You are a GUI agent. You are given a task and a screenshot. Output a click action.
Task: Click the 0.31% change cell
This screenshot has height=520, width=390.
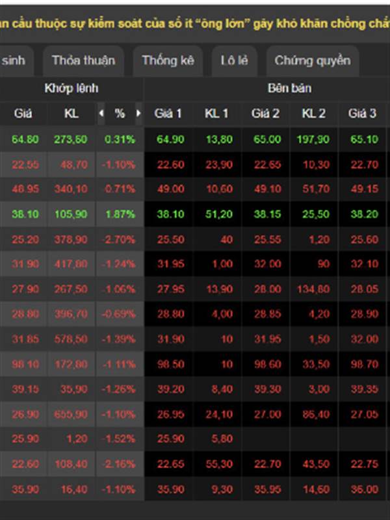120,139
